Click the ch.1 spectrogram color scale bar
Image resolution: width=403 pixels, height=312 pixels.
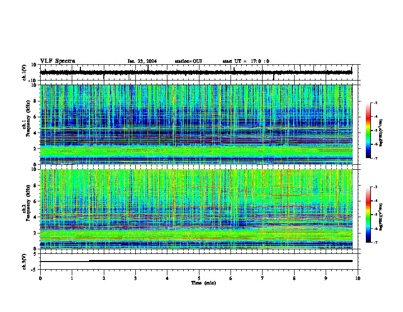368,131
